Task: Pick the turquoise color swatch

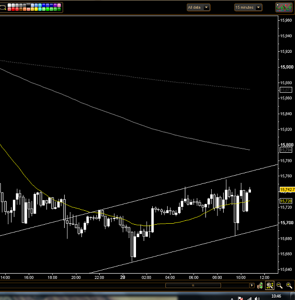Action: coord(40,9)
